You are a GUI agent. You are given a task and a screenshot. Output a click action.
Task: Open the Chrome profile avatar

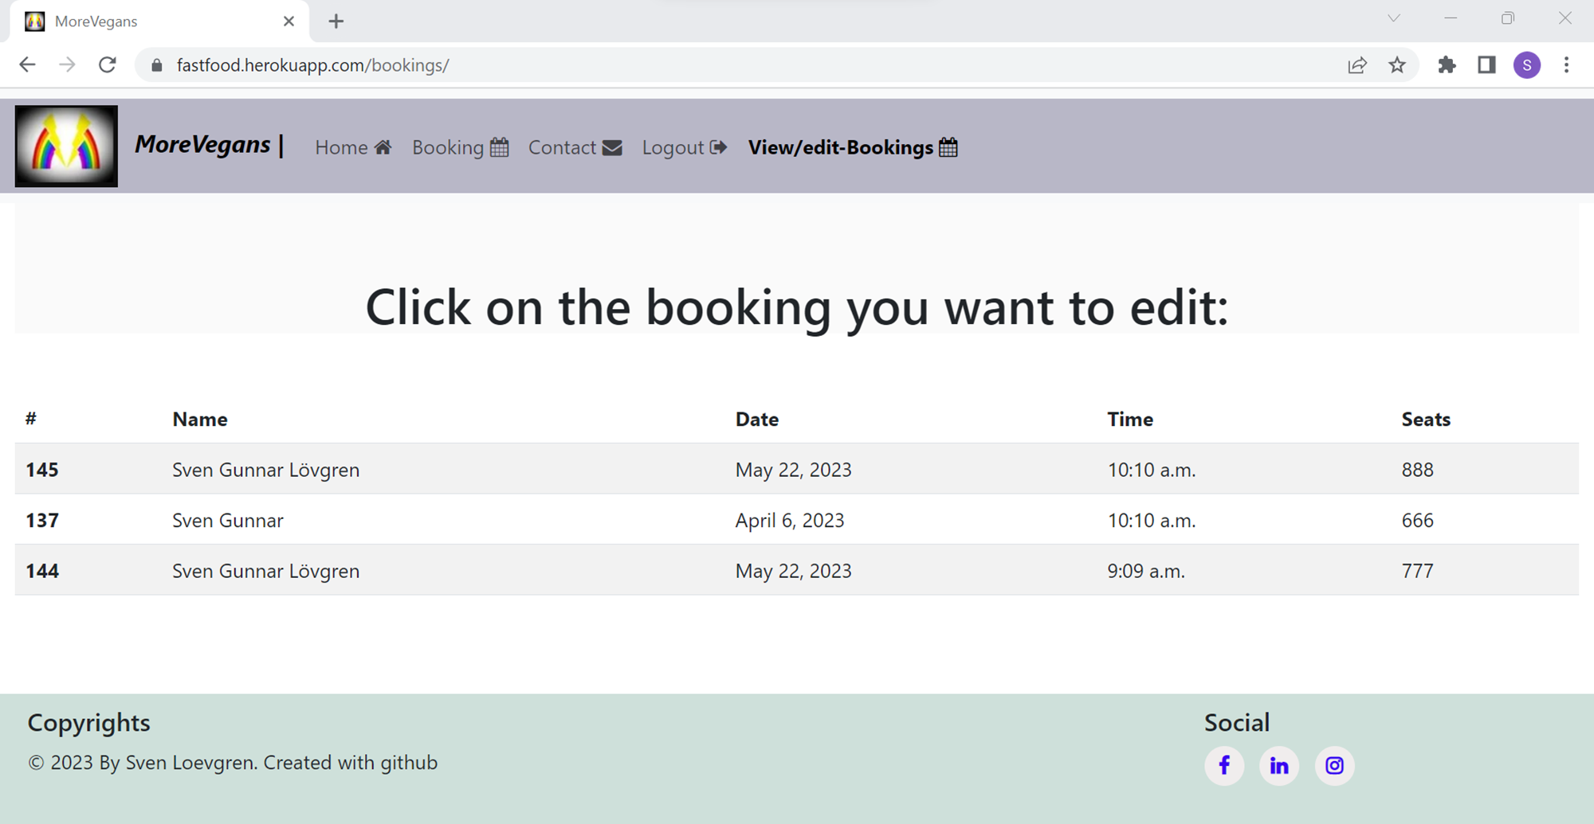(1527, 64)
